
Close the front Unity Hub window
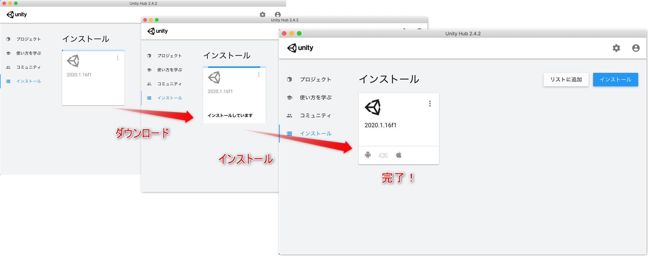point(284,33)
